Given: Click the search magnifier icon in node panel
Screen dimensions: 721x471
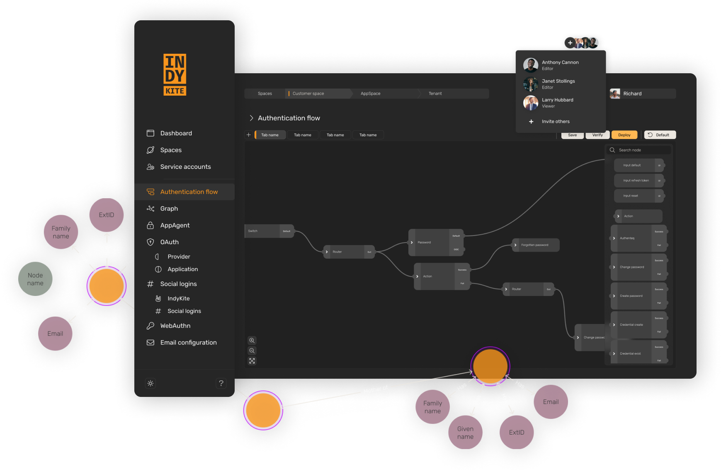Looking at the screenshot, I should pos(612,150).
